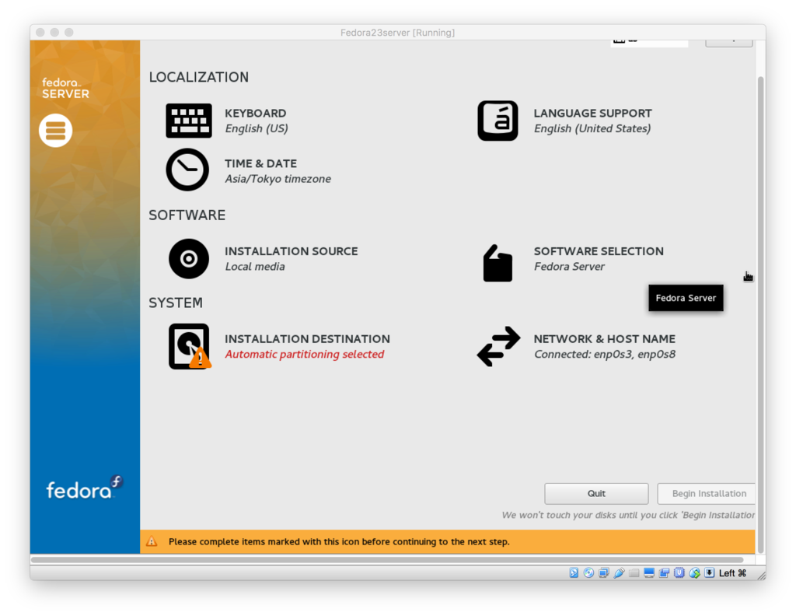Click the VM window's horizontal scrollbar
The image size is (796, 616).
[387, 560]
